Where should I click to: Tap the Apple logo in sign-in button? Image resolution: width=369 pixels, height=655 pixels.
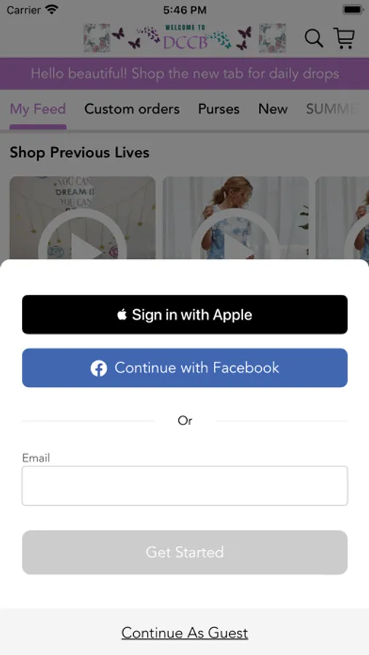(122, 314)
